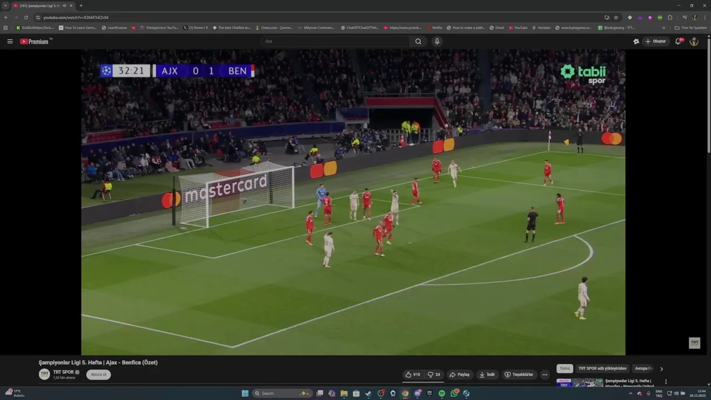The width and height of the screenshot is (711, 400).
Task: Mute the Şampiyonlar Ligi tab audio icon
Action: [64, 6]
